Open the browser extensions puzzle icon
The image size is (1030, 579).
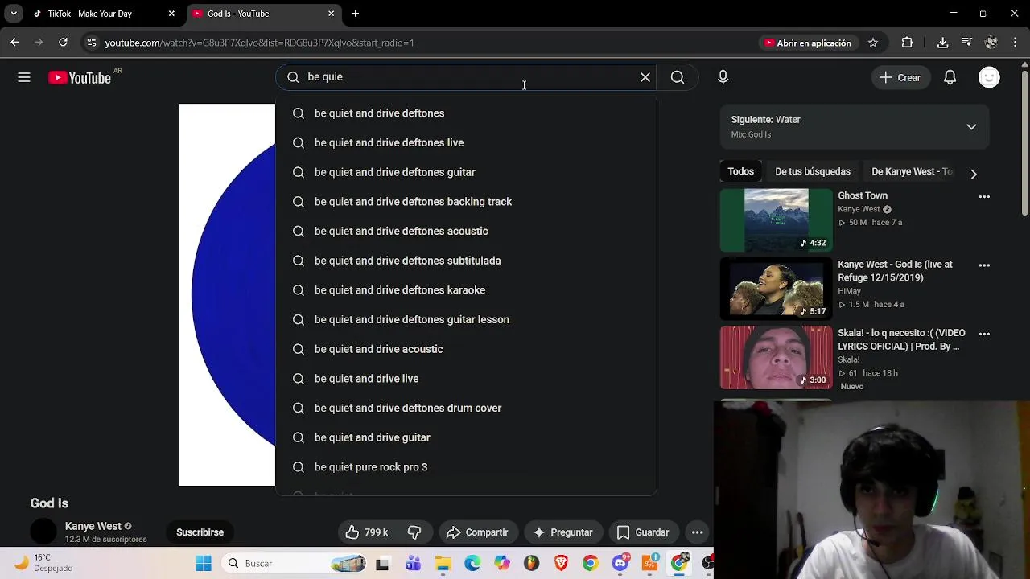[907, 43]
